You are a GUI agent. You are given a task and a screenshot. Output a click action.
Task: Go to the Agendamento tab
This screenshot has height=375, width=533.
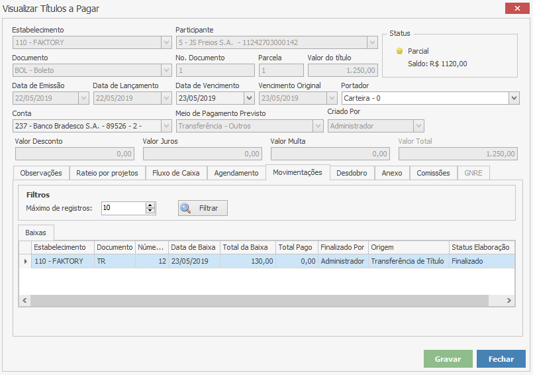point(236,173)
